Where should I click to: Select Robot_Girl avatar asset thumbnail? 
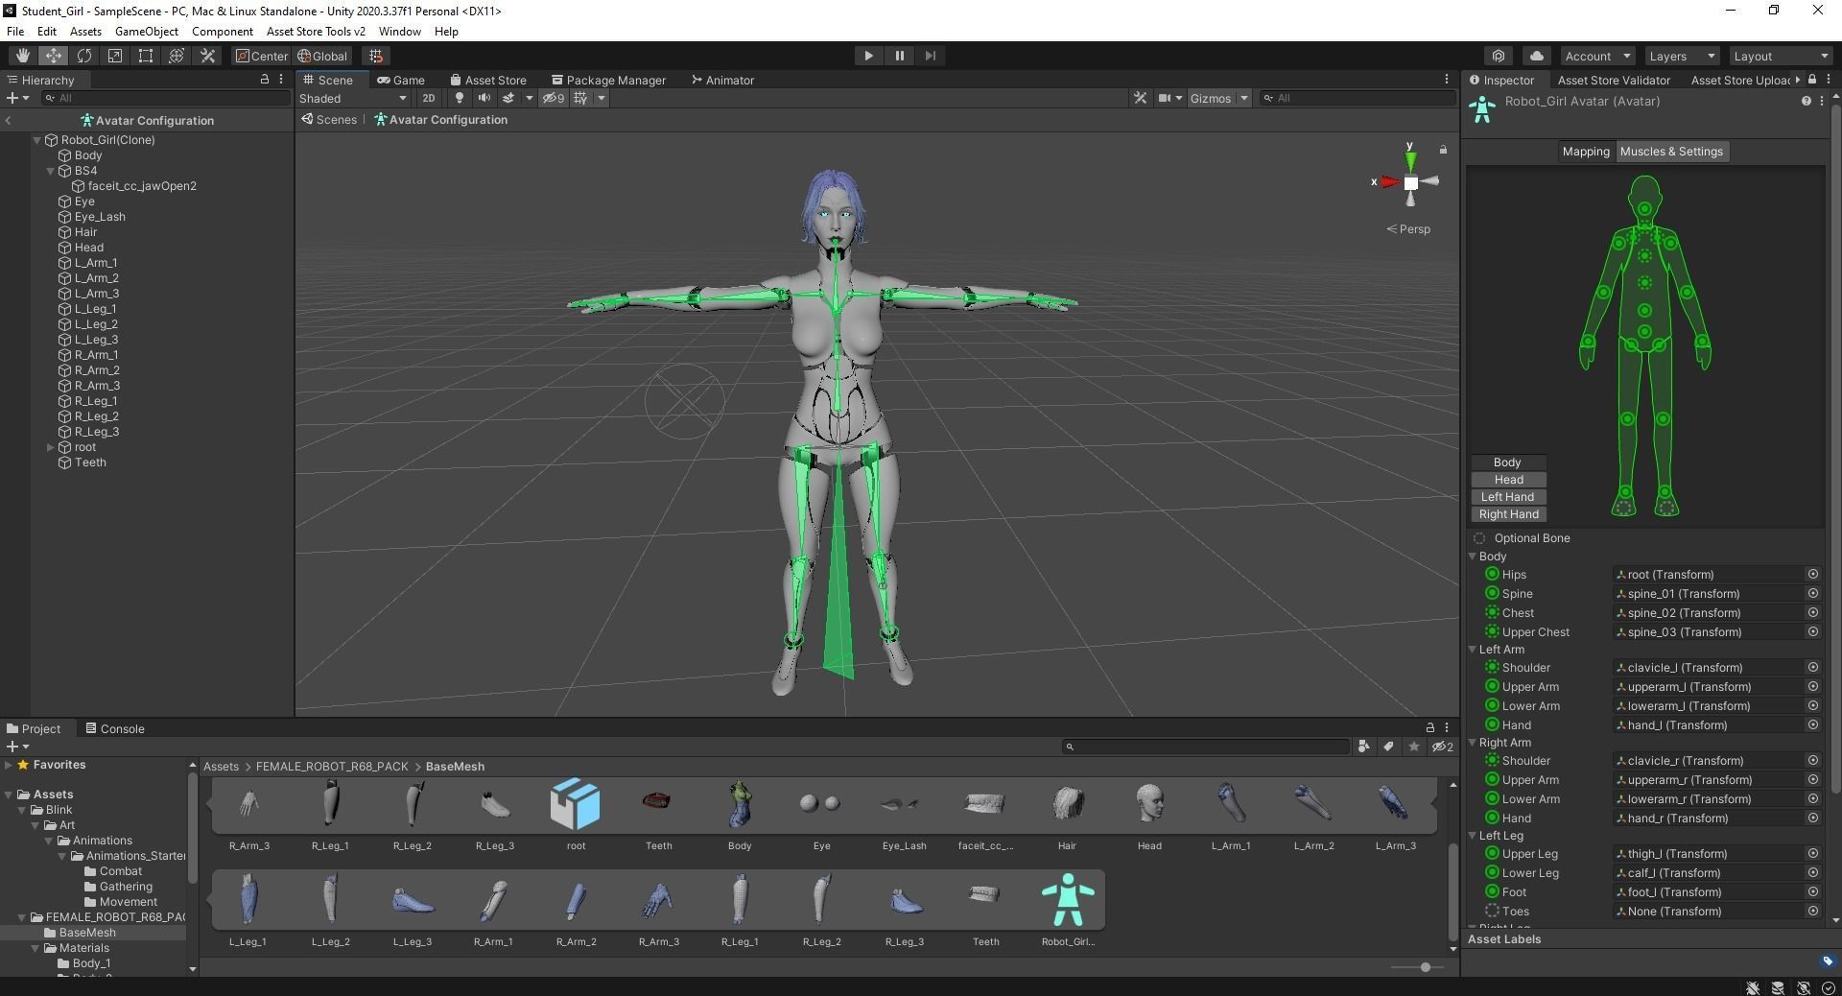[1068, 899]
